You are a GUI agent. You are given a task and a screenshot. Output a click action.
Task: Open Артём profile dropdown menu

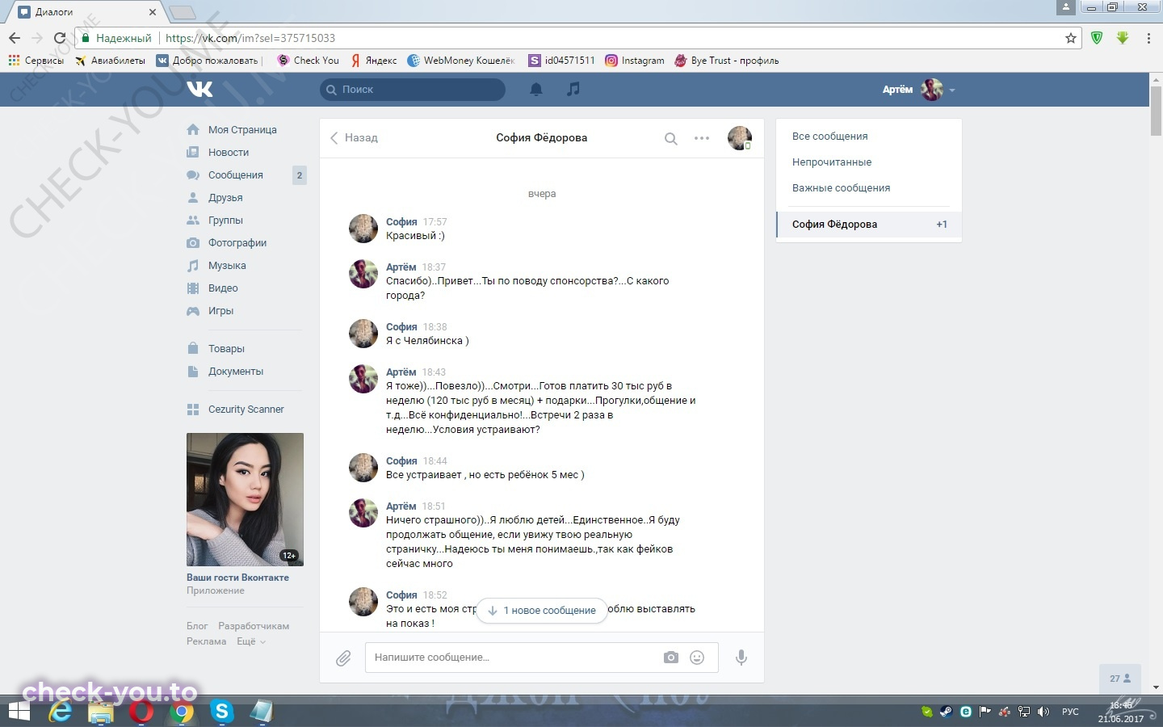point(919,90)
